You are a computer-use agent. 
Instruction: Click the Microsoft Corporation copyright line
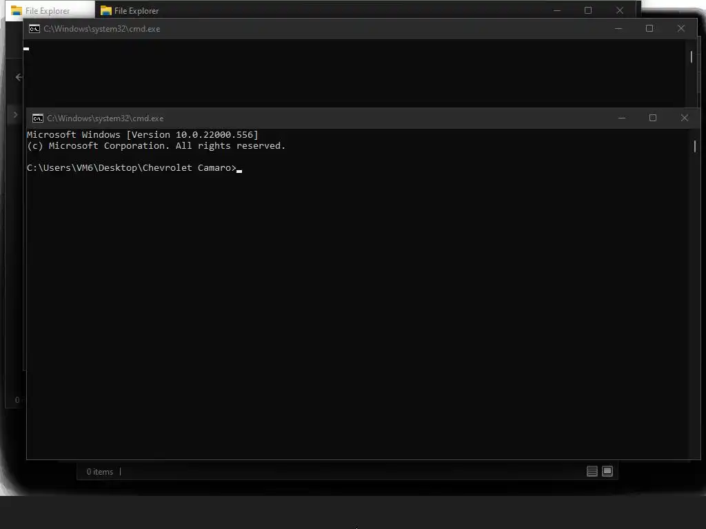(x=157, y=146)
